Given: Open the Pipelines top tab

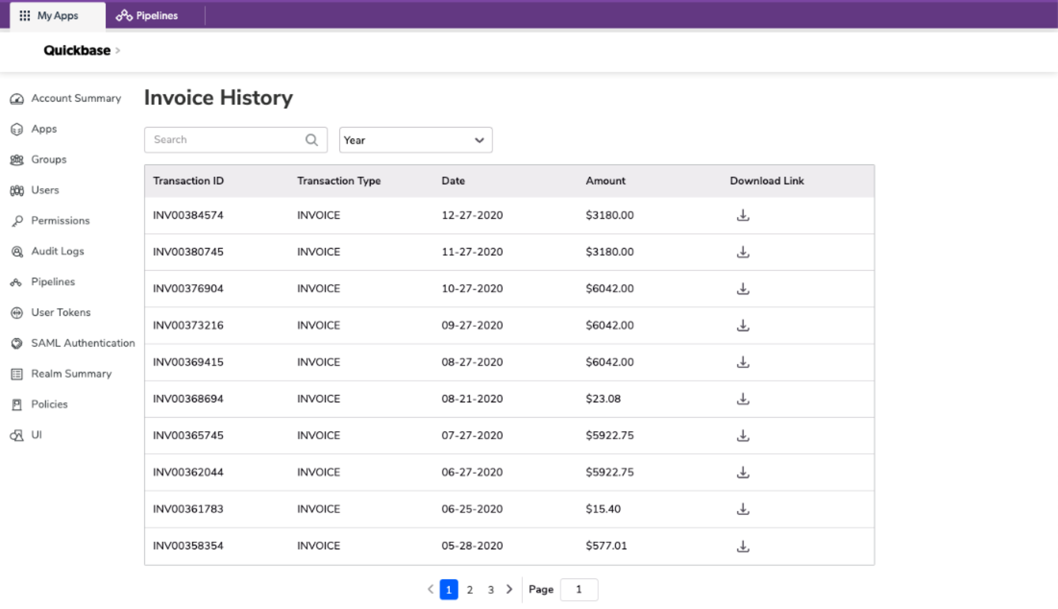Looking at the screenshot, I should (x=147, y=16).
